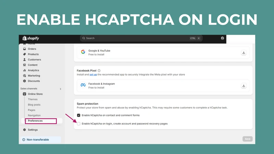274x154 pixels.
Task: Install Google & YouTube via download icon
Action: pos(244,53)
